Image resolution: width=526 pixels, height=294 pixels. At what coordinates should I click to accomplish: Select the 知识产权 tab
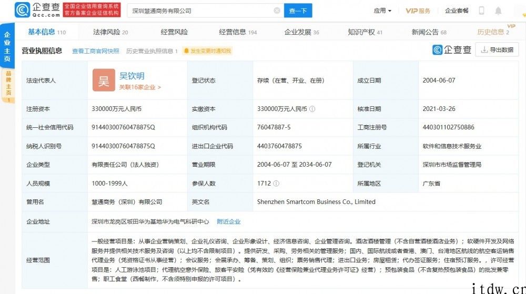(x=365, y=32)
